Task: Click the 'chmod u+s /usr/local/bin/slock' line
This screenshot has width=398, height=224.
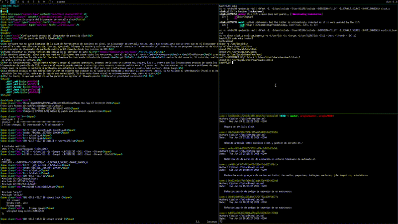Action: click(238, 52)
